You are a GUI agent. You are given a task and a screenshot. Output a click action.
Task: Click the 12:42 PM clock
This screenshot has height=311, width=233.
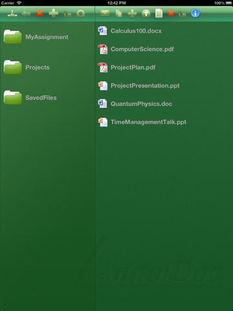coord(116,3)
